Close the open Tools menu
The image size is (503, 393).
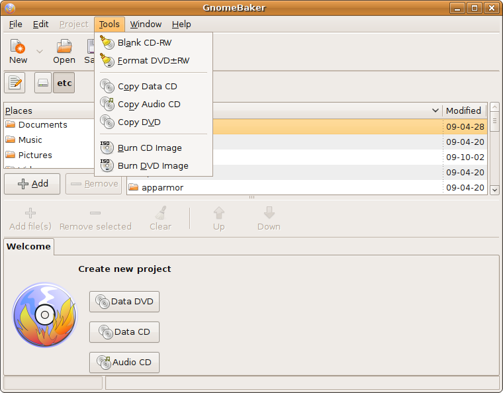[x=109, y=24]
